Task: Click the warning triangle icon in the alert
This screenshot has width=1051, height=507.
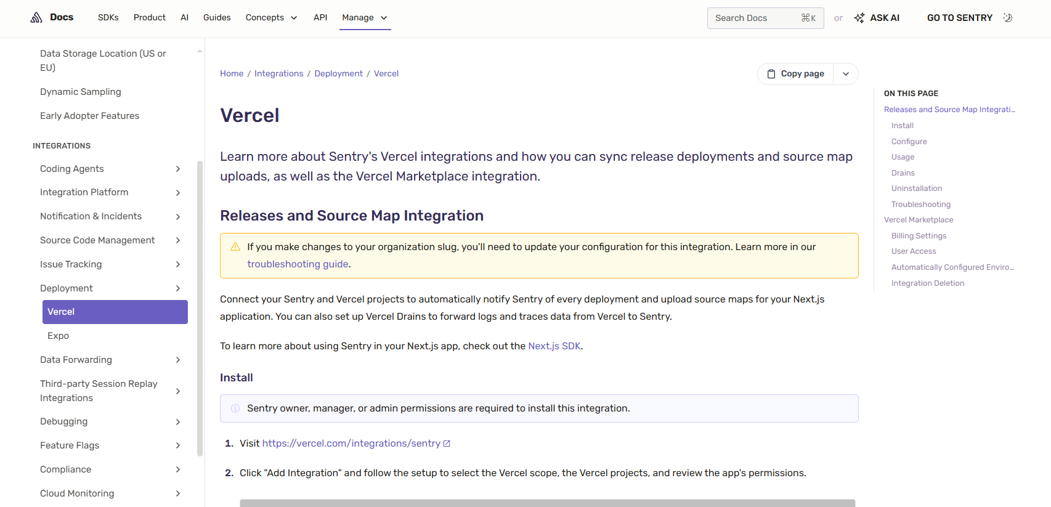Action: (x=235, y=247)
